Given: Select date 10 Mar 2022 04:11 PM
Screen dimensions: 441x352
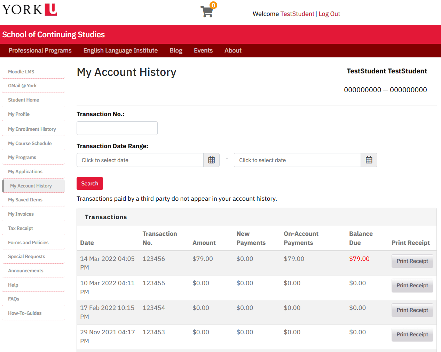Looking at the screenshot, I should tap(107, 288).
